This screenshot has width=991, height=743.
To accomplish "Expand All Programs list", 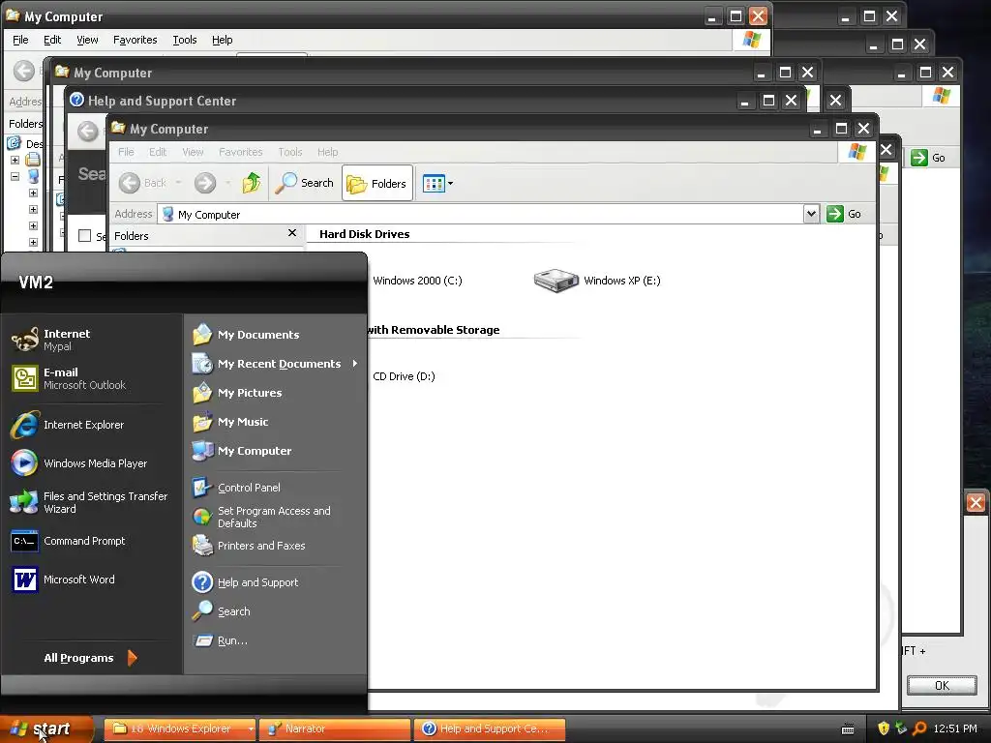I will point(91,658).
